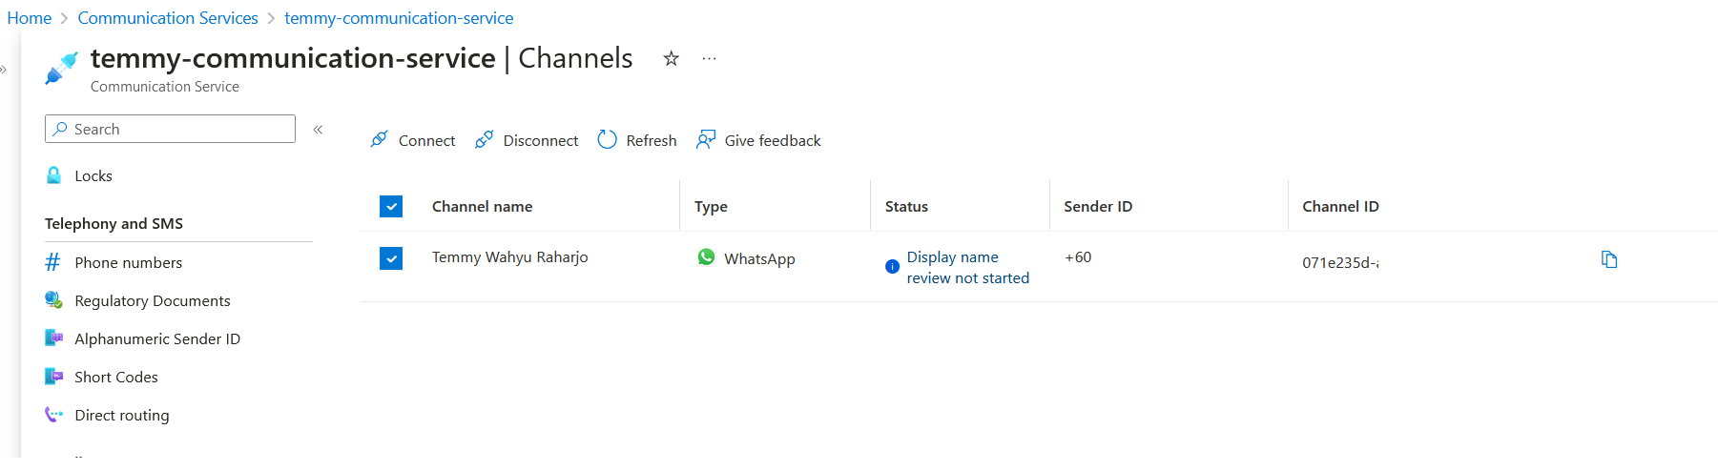Click the Alphanumeric Sender ID icon
The height and width of the screenshot is (471, 1718).
(53, 338)
